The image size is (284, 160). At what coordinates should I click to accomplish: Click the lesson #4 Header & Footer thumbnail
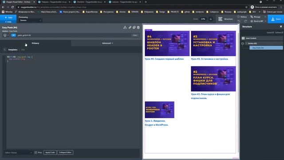tap(167, 44)
